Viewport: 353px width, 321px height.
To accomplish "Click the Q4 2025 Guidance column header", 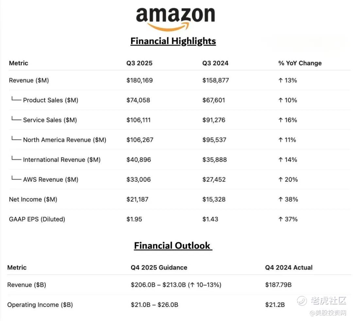I will 159,267.
